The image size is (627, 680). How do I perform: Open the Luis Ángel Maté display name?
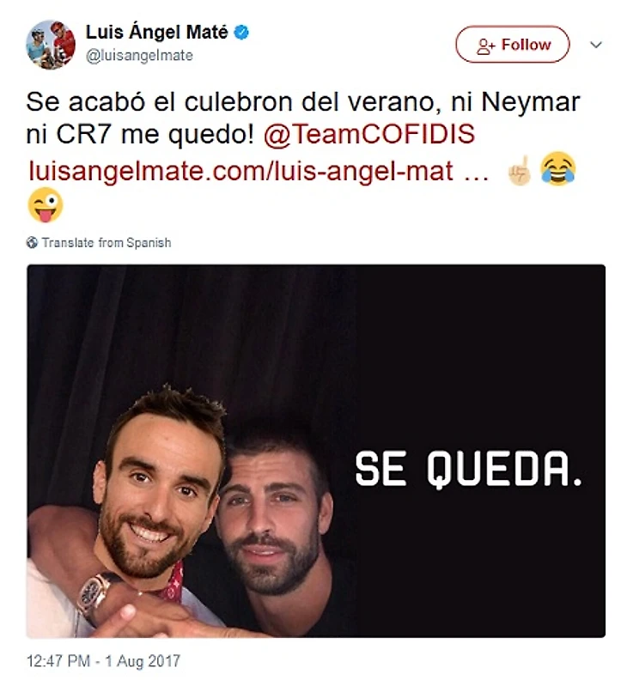coord(156,32)
